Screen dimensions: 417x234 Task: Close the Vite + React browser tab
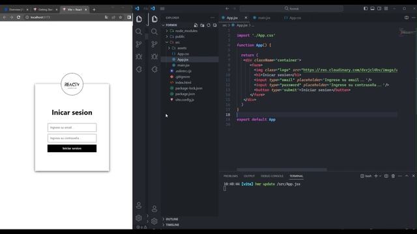[85, 10]
